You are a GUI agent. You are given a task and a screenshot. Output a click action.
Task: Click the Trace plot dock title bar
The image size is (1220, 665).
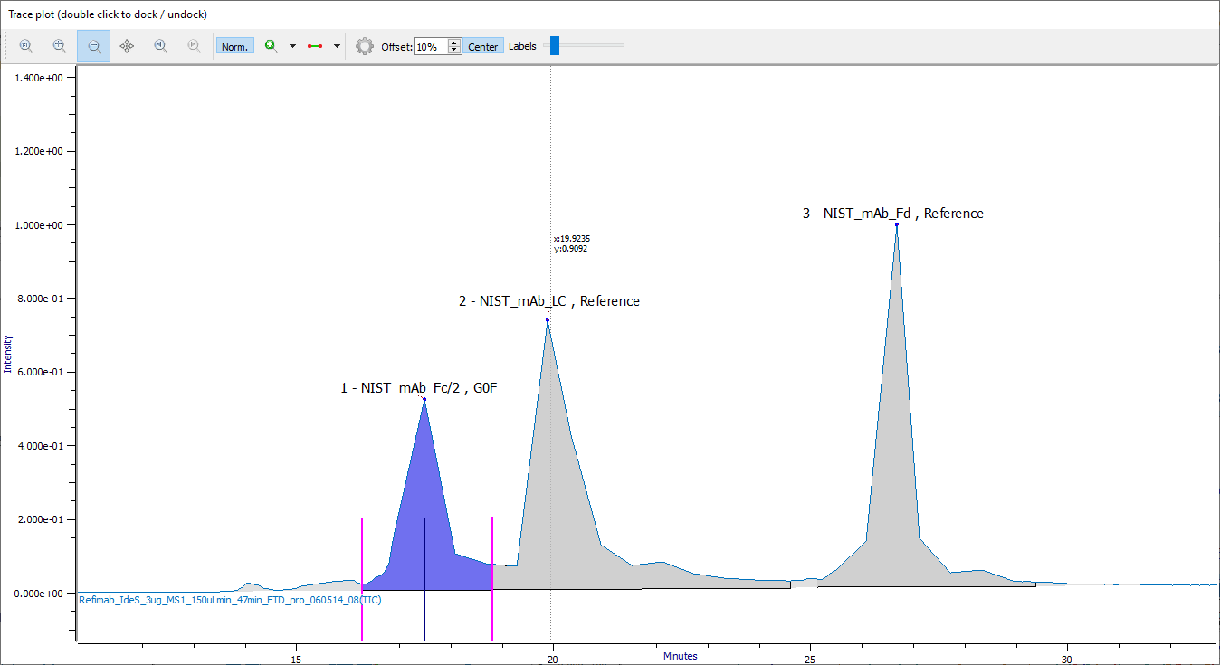(610, 14)
